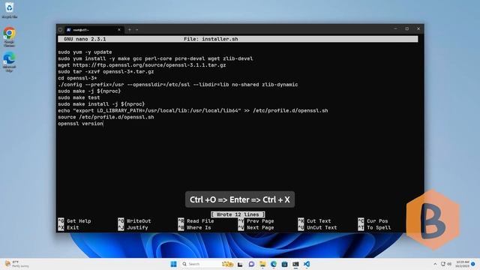Open Microsoft Store from the taskbar

click(x=284, y=264)
